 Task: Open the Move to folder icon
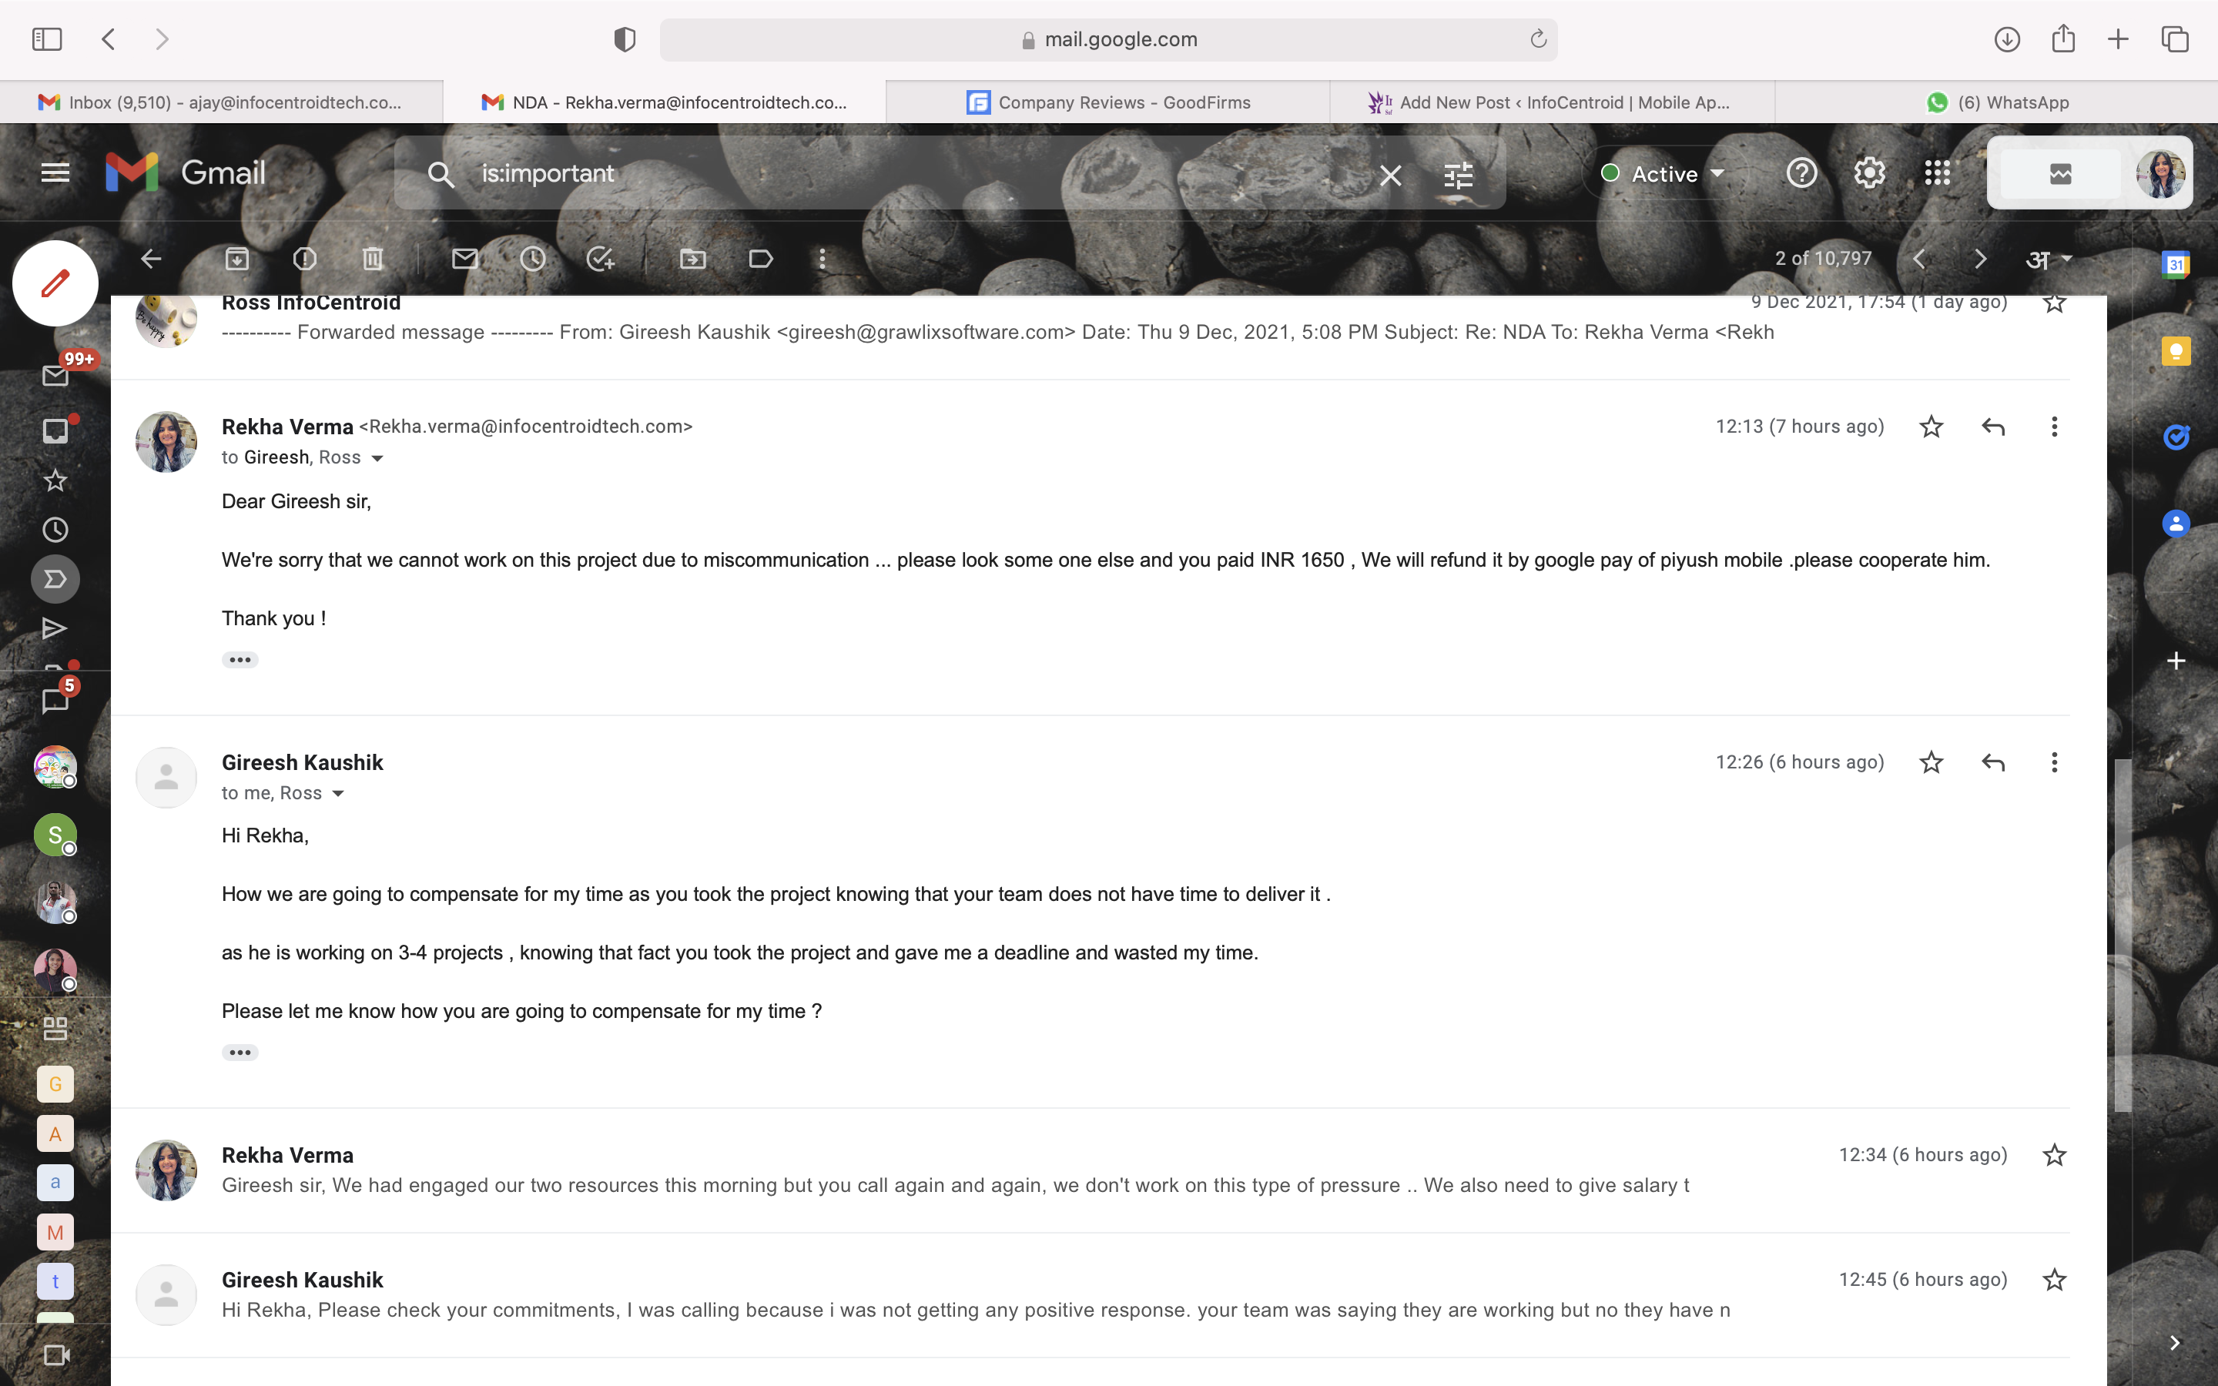tap(693, 259)
